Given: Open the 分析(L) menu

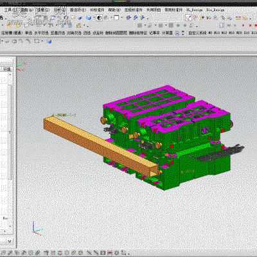Looking at the screenshot, I should pos(59,10).
